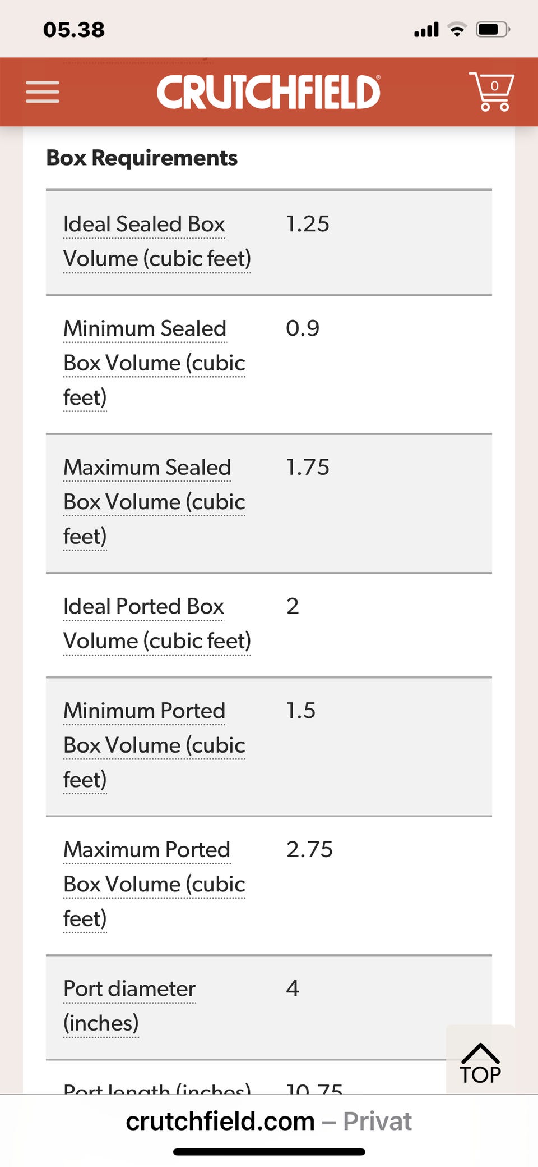Open the hamburger navigation menu

pyautogui.click(x=43, y=92)
